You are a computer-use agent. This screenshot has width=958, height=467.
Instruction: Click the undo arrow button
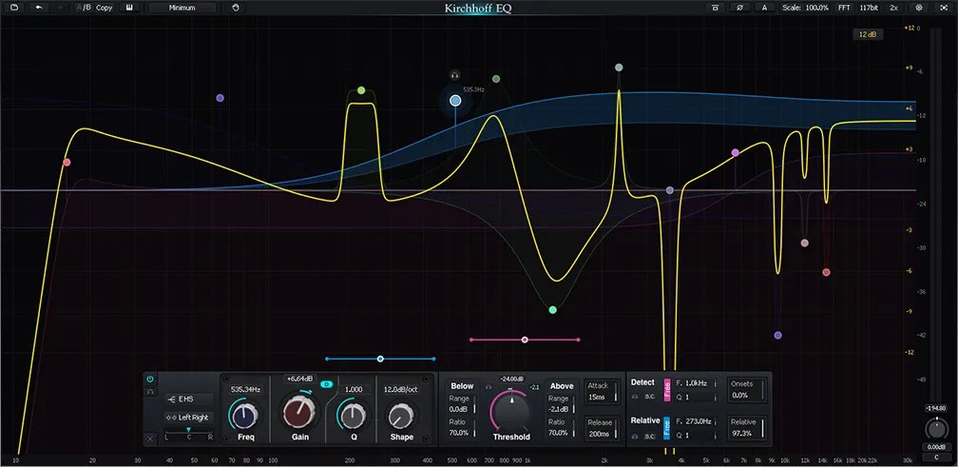(40, 8)
